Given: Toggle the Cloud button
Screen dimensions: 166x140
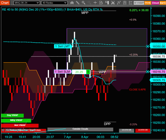Looking at the screenshot, I should point(155,3).
